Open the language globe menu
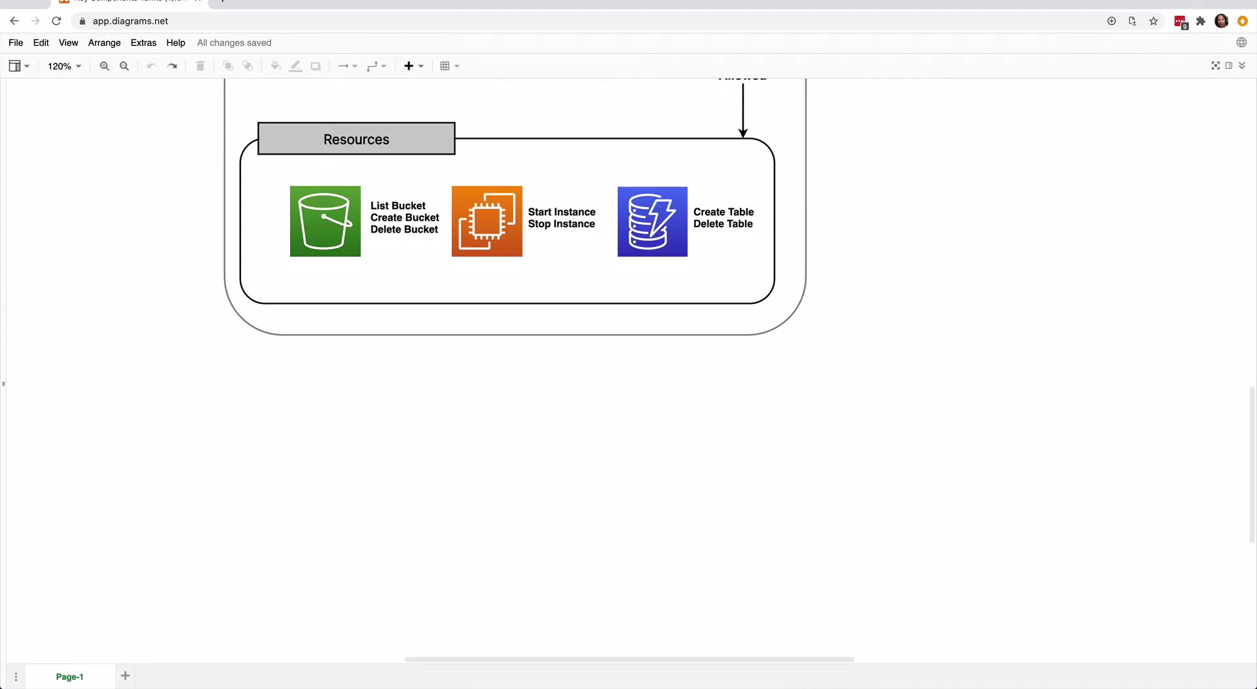 1241,43
